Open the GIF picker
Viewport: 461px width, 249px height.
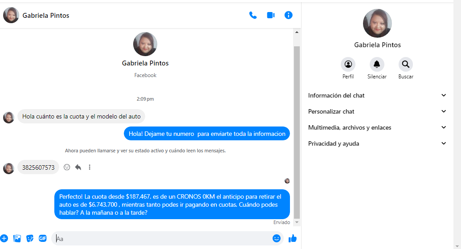43,238
